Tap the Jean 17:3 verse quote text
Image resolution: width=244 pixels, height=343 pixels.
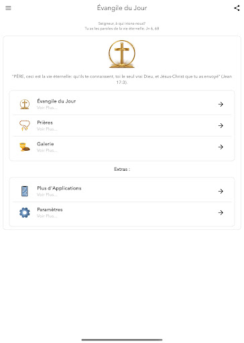(x=122, y=79)
